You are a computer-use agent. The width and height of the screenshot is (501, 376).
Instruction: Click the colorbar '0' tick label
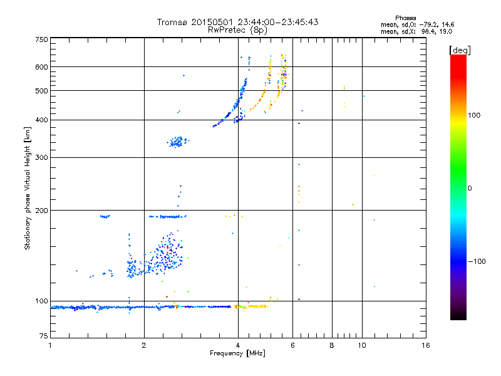point(470,189)
